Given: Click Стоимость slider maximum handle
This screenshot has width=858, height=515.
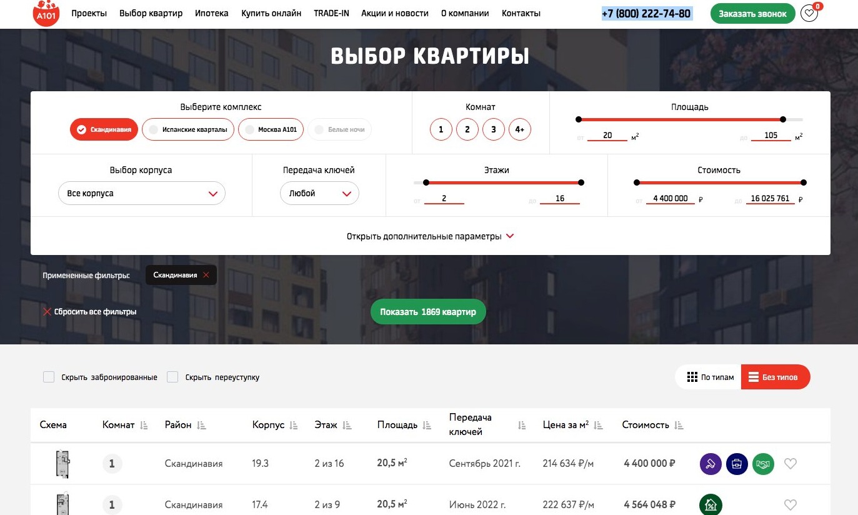Looking at the screenshot, I should coord(804,182).
